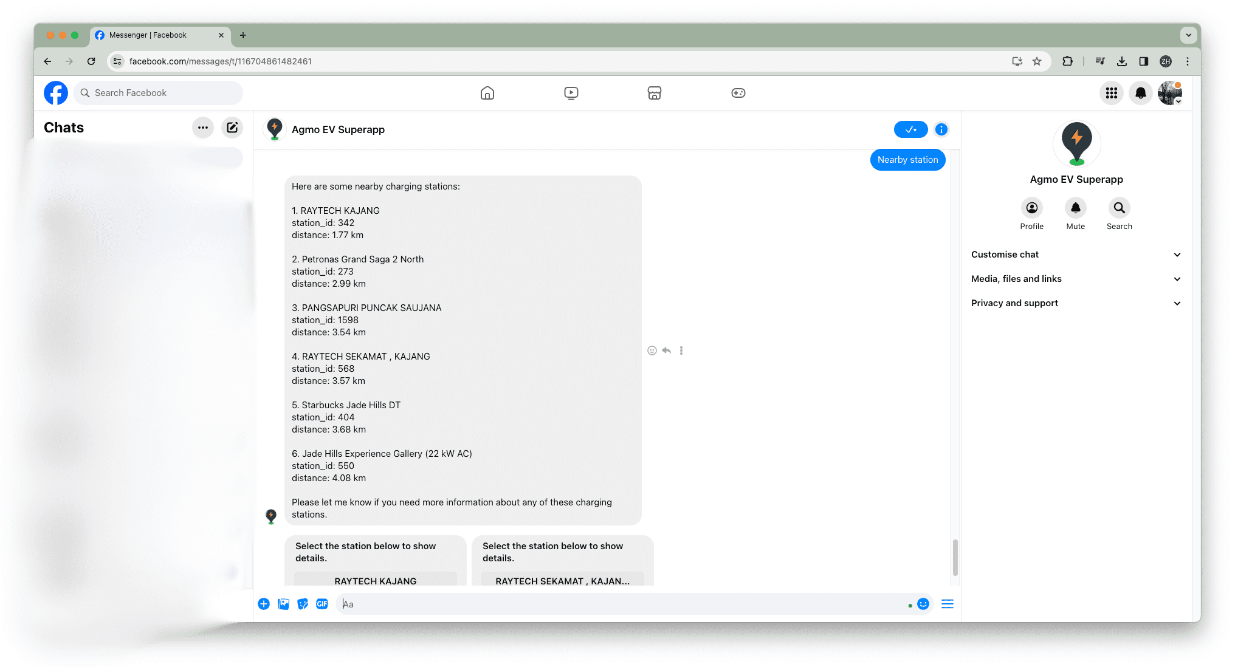Click the Nearby station sent message bubble
This screenshot has width=1235, height=667.
pos(908,160)
